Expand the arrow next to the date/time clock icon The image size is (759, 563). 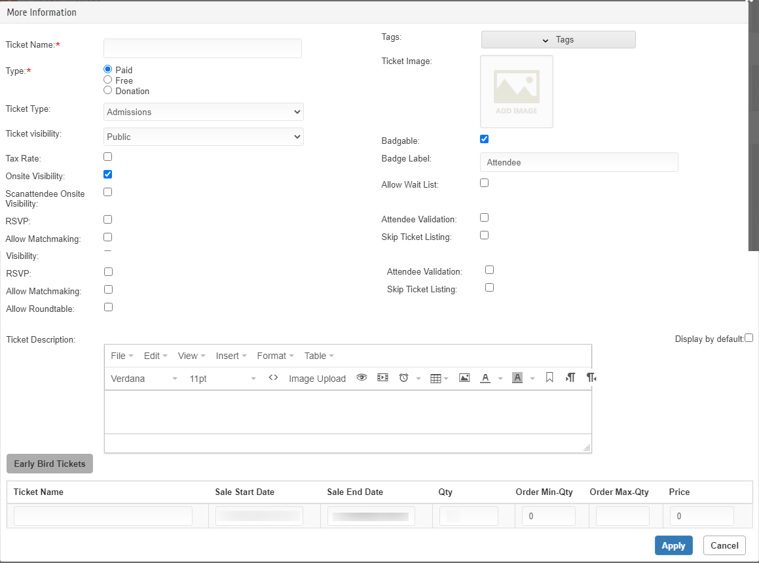click(x=418, y=379)
